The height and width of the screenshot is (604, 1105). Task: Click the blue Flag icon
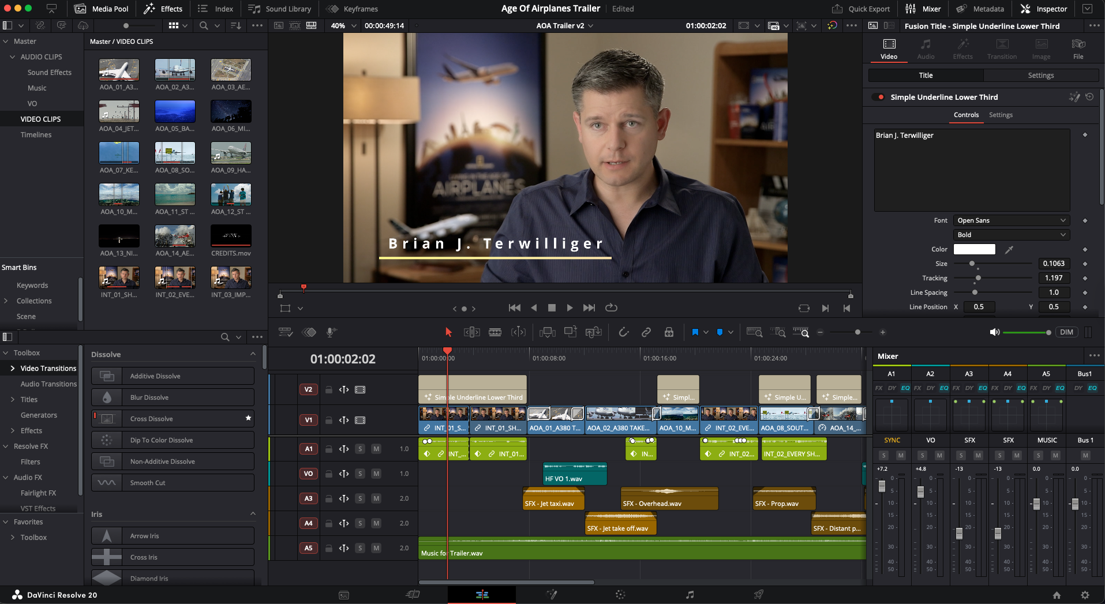pos(695,332)
